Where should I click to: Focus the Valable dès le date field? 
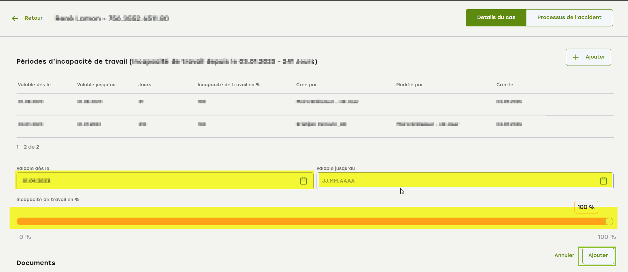pos(156,181)
